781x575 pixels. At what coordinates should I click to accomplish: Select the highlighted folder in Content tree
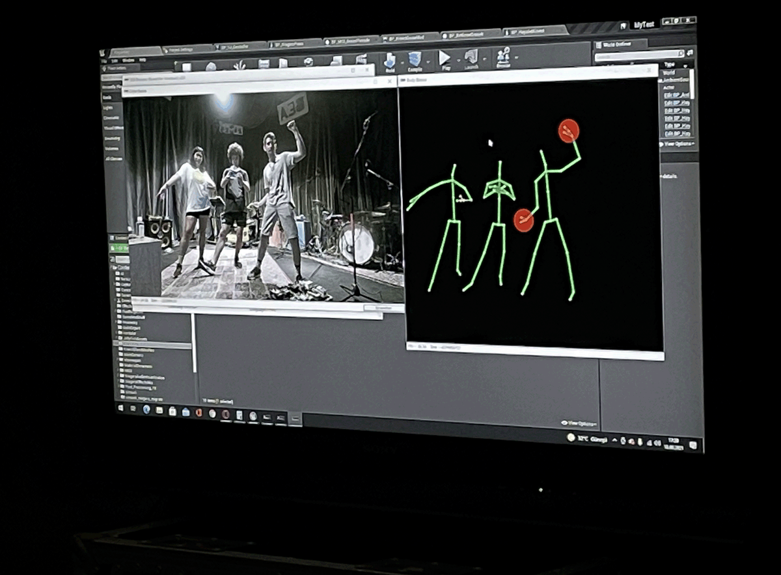pyautogui.click(x=152, y=345)
